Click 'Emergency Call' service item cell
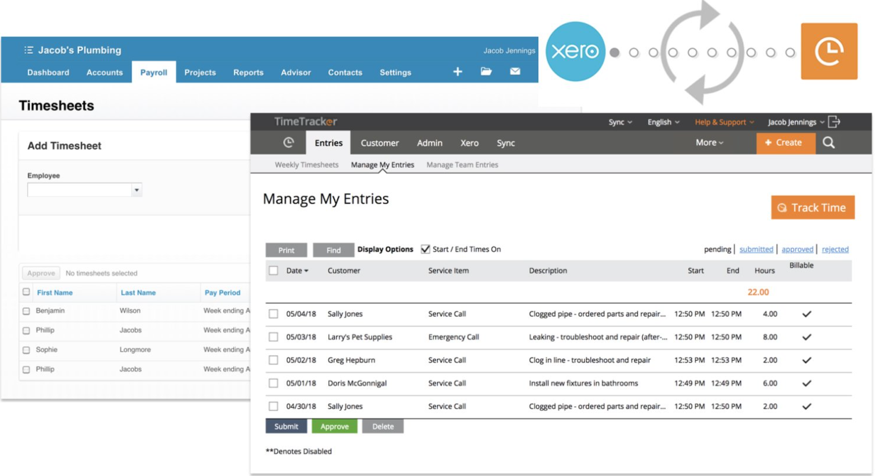Viewport: 875px width, 476px height. pos(454,337)
